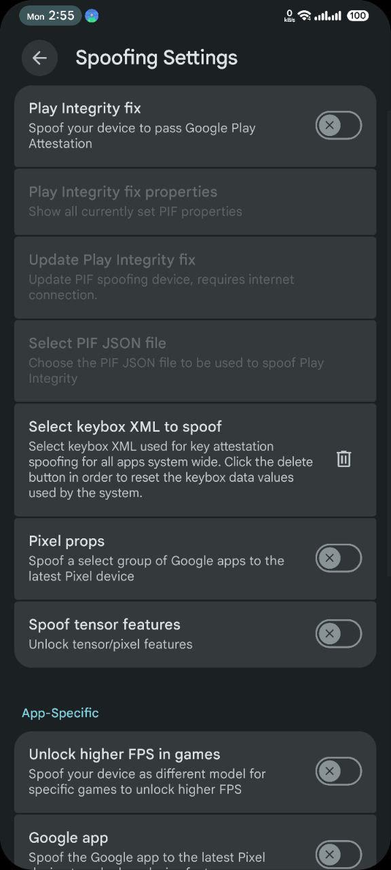The height and width of the screenshot is (870, 391).
Task: Open Play Integrity fix properties entry
Action: click(x=195, y=201)
